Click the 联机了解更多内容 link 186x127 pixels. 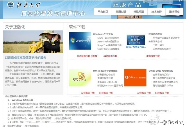click(136, 47)
